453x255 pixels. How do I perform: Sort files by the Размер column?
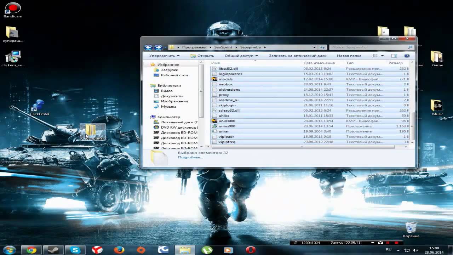tap(398, 63)
